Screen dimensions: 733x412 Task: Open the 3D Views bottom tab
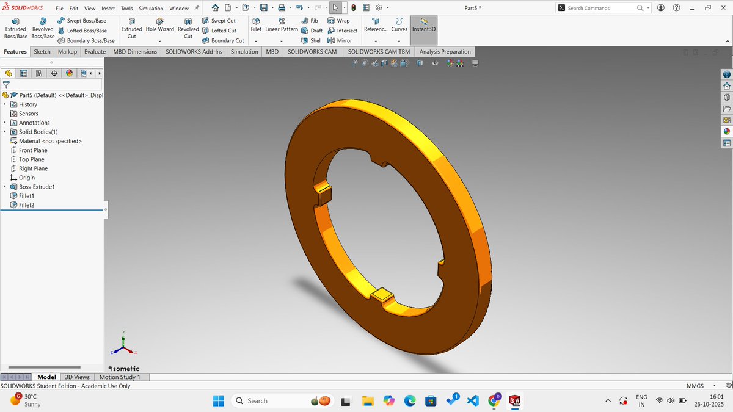pyautogui.click(x=77, y=377)
